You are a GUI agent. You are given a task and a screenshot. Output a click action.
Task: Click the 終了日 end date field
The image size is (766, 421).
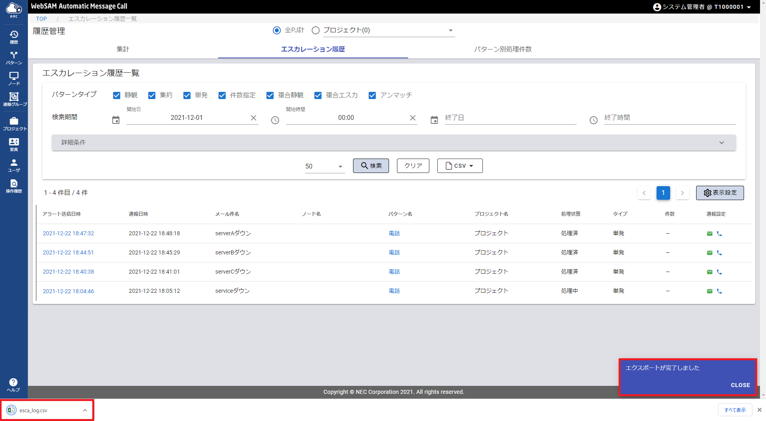510,118
